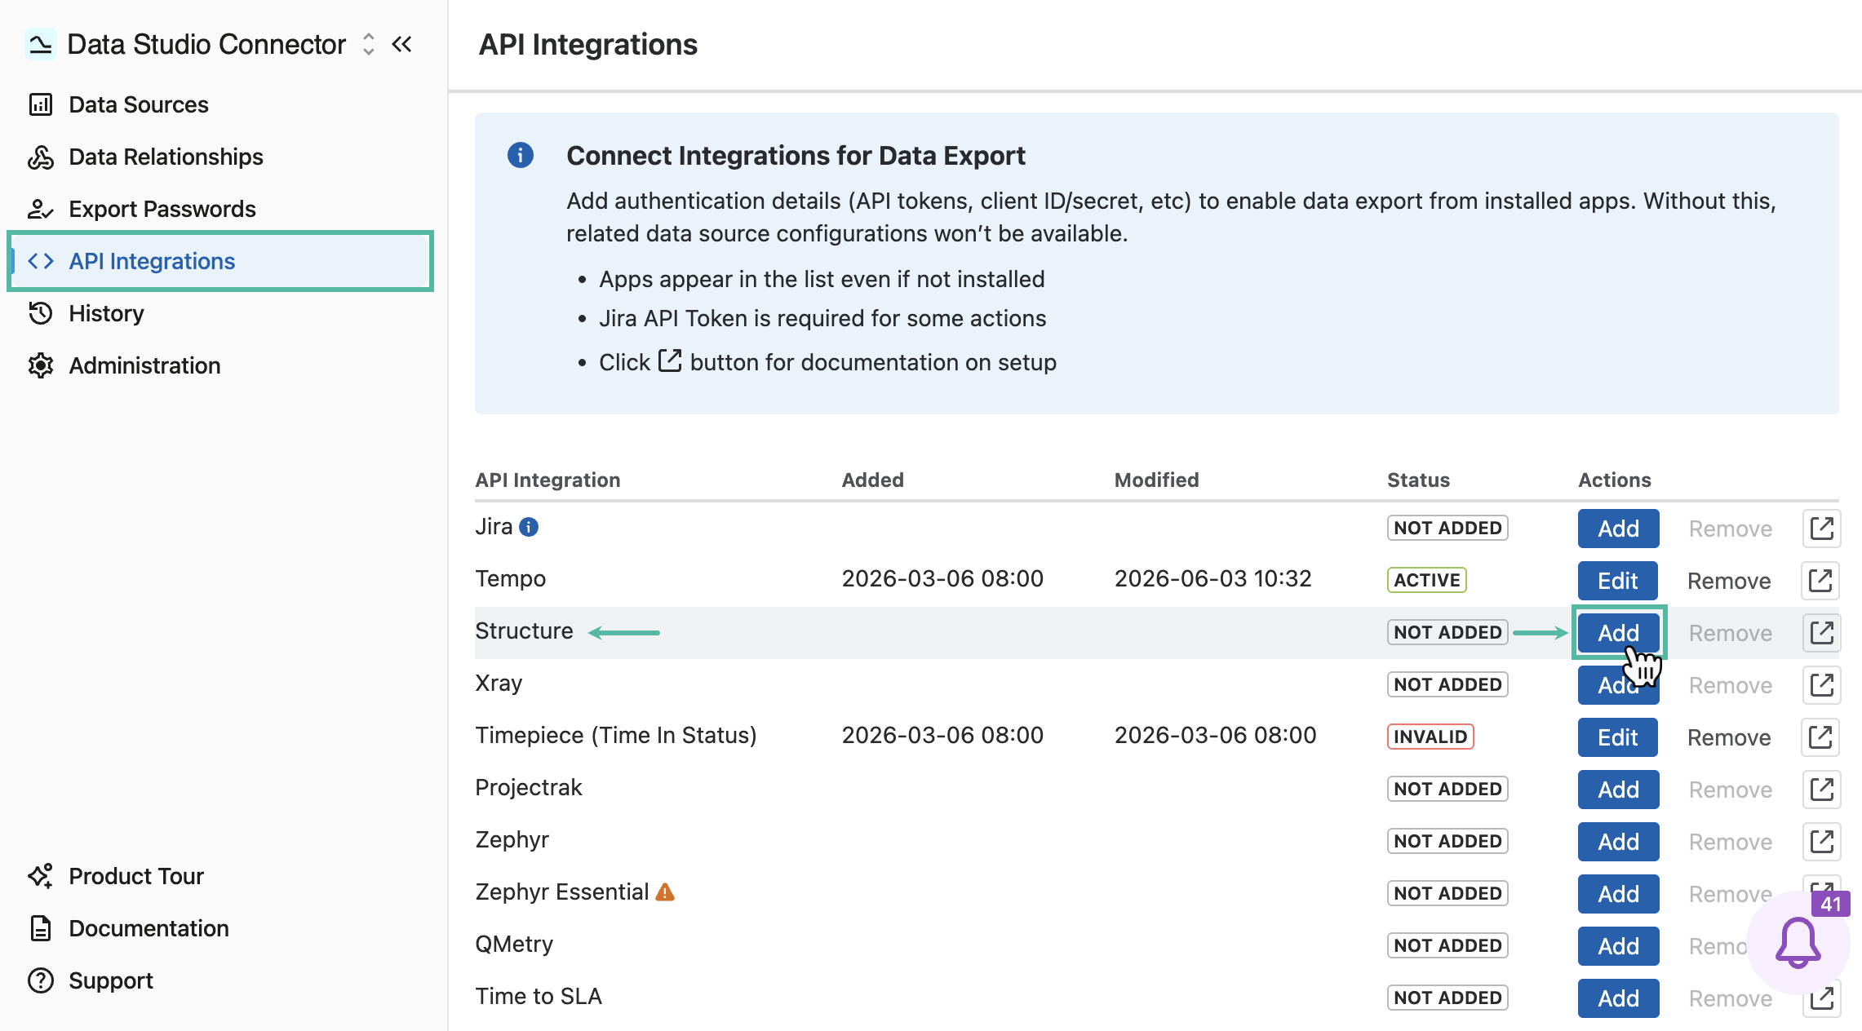Viewport: 1862px width, 1031px height.
Task: Click the warning icon beside Zephyr Essential
Action: click(x=665, y=892)
